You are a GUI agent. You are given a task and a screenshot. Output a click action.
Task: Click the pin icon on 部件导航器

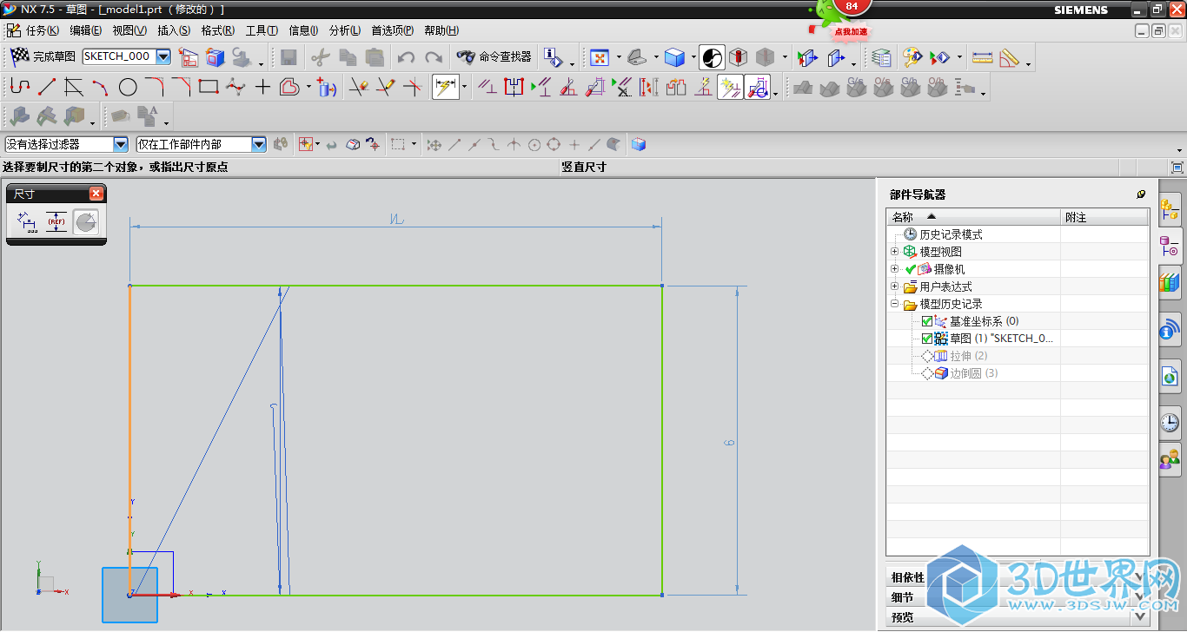[1141, 194]
